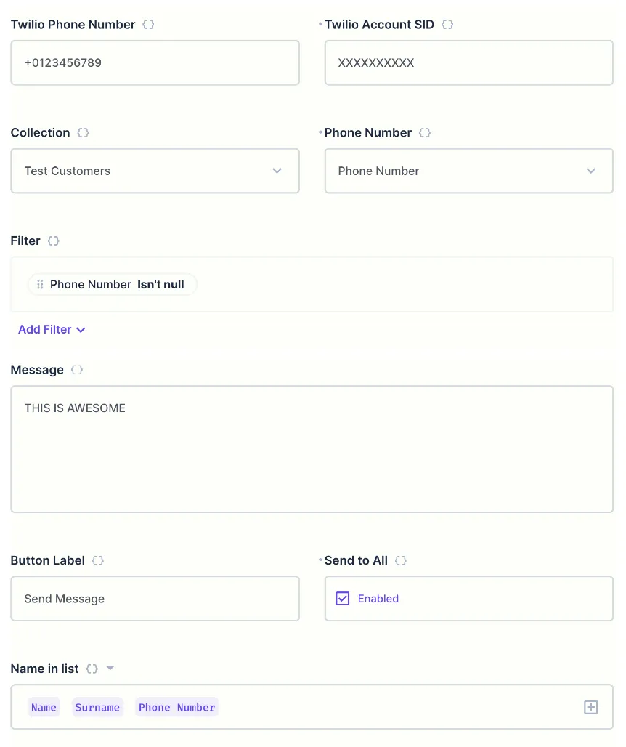
Task: Open binding editor for Twilio Phone Number
Action: (148, 24)
